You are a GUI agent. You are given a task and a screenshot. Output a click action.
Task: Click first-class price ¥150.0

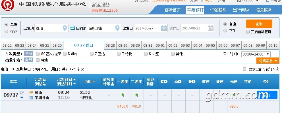coord(123,106)
